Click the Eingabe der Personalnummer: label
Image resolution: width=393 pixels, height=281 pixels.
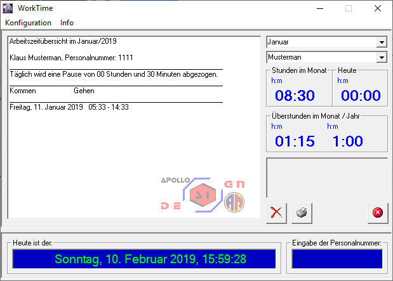(x=336, y=243)
